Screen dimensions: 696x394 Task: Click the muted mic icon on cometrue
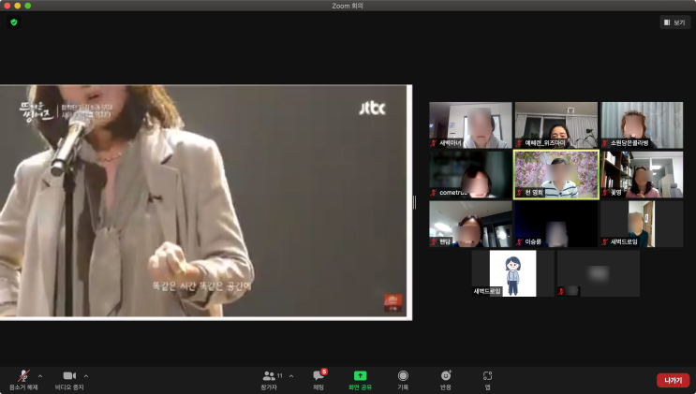click(x=434, y=193)
